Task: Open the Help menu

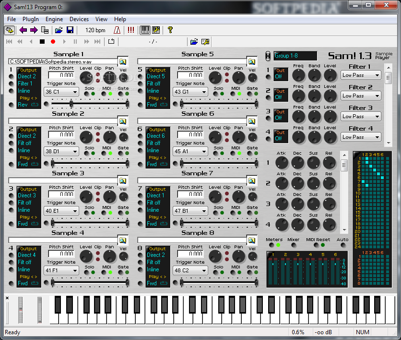Action: tap(120, 19)
